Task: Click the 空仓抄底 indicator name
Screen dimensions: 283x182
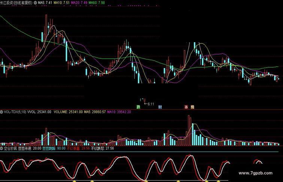Action: (x=10, y=148)
